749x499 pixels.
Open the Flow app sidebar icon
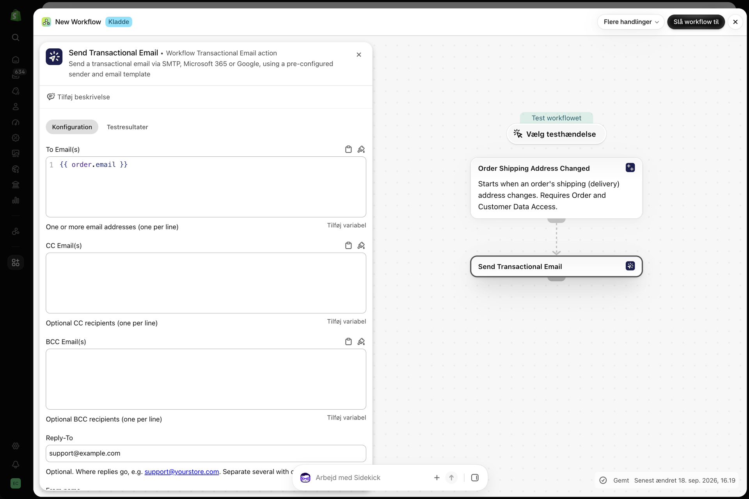(16, 231)
